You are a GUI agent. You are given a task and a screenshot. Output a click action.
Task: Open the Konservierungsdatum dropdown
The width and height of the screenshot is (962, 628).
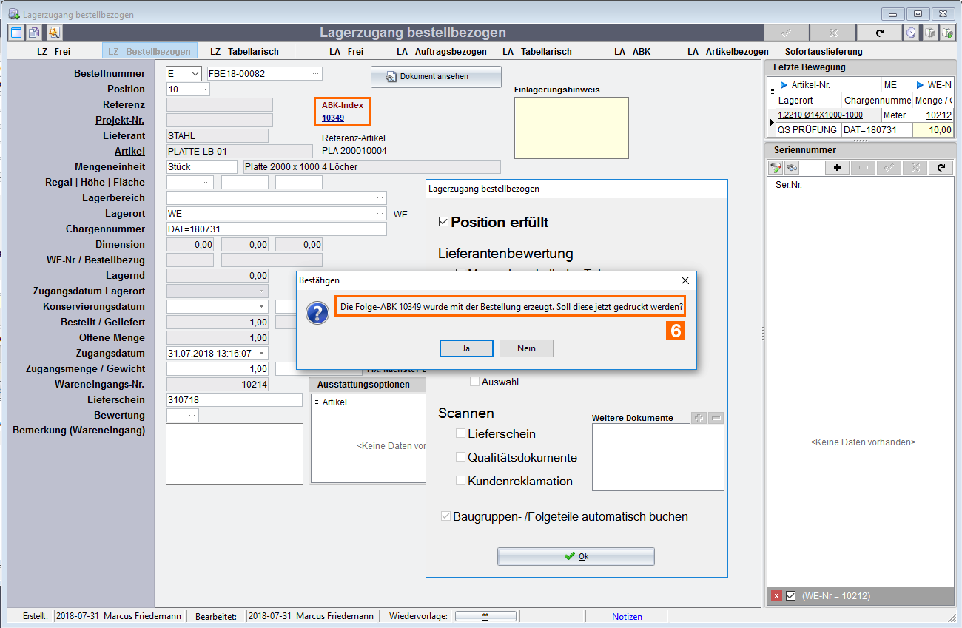click(x=262, y=307)
